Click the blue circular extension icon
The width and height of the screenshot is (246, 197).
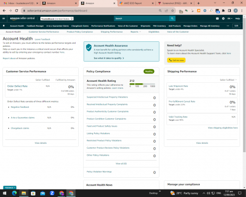tap(205, 11)
